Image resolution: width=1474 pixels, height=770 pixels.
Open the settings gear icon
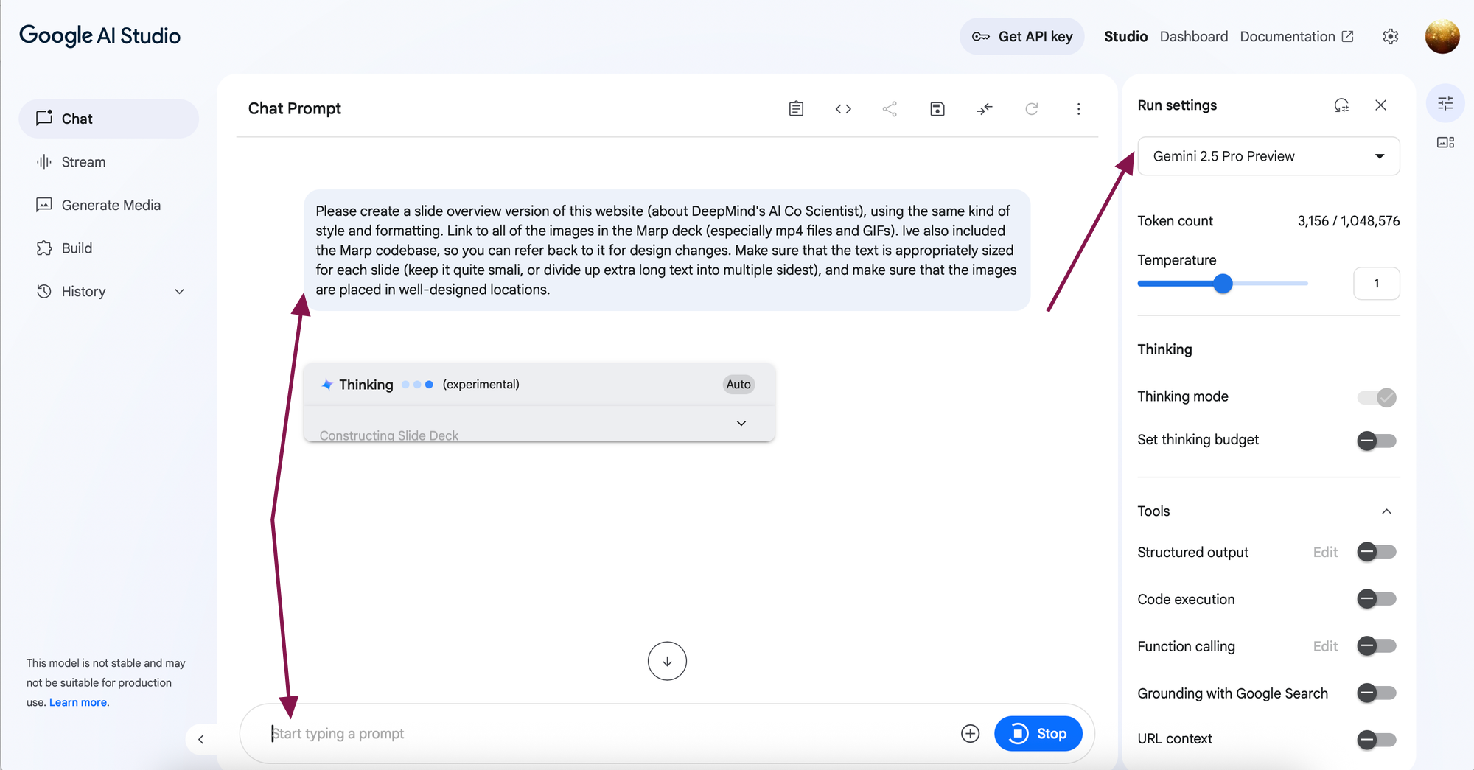coord(1390,37)
